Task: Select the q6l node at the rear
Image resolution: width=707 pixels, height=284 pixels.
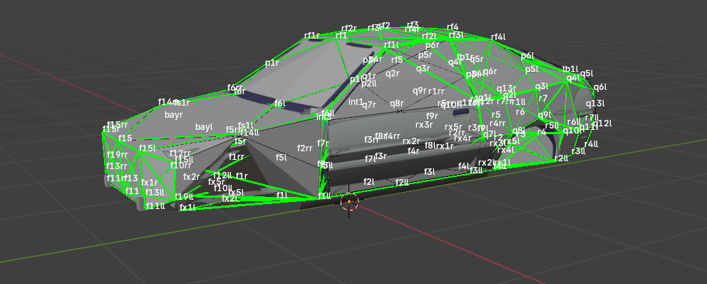Action: 600,88
